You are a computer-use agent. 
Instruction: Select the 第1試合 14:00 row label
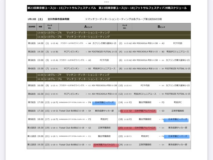coord(36,43)
